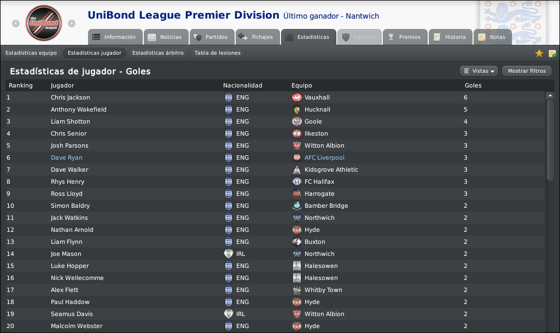Go to previous competition with left arrow
Viewport: 560px width, 333px height.
(x=16, y=23)
